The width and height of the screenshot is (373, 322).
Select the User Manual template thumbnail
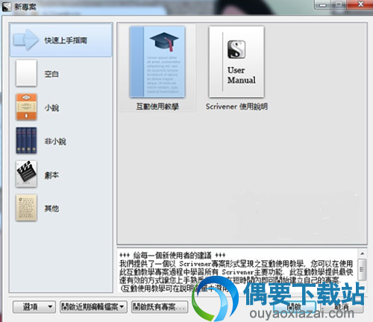point(236,62)
